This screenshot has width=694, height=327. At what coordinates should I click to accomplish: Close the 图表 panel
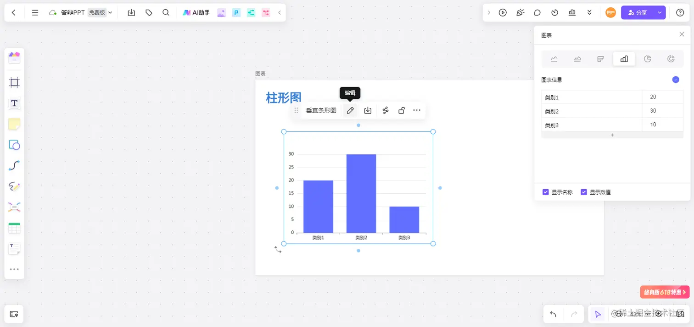682,34
